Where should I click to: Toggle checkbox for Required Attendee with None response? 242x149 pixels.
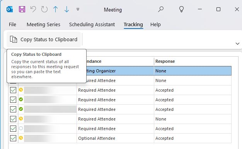pos(13,119)
